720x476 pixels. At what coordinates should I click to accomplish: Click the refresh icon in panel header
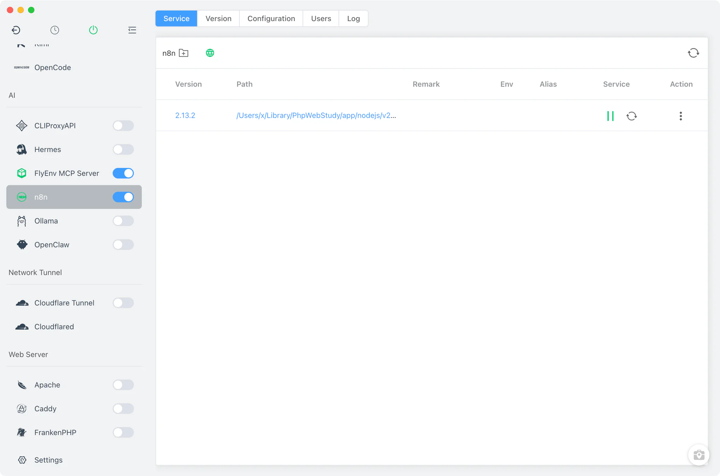[x=693, y=53]
